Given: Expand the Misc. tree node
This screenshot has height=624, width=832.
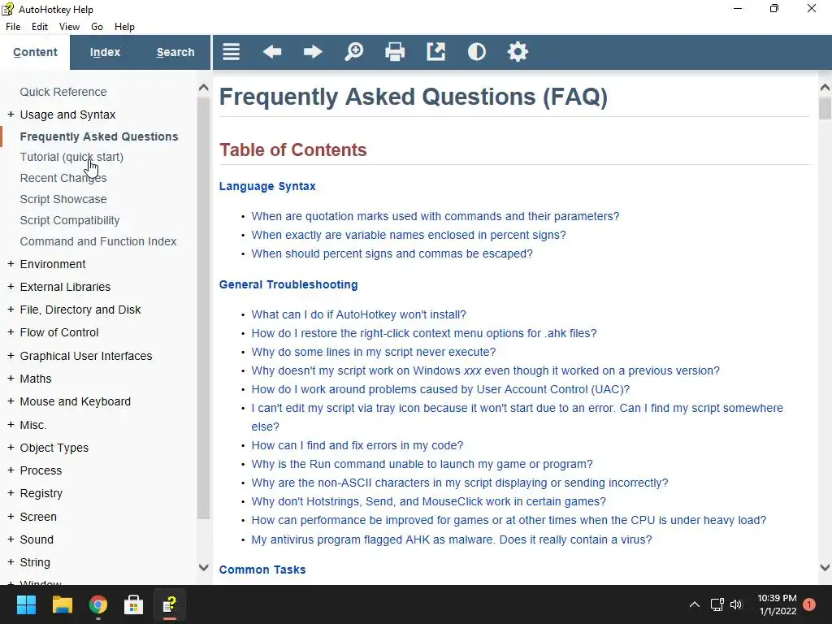Looking at the screenshot, I should point(11,424).
